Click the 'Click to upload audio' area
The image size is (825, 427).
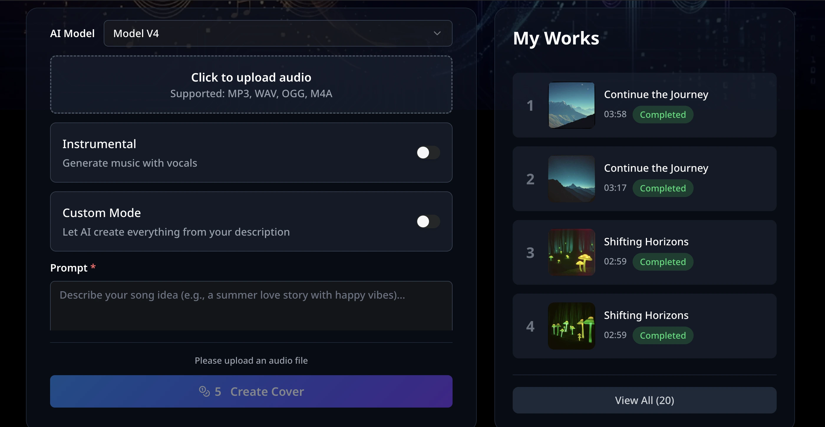coord(251,85)
